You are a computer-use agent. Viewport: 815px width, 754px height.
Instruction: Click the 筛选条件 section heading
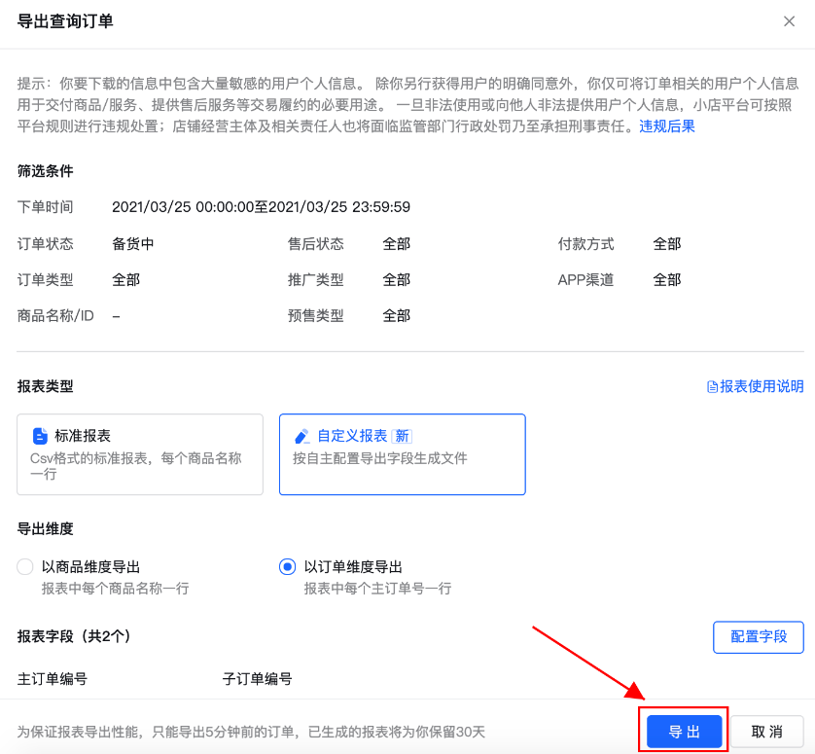click(45, 171)
